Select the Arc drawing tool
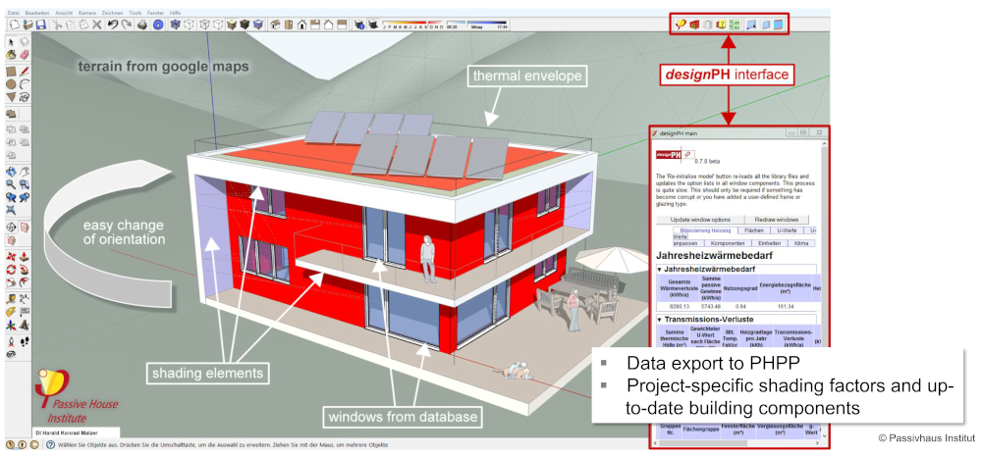This screenshot has height=456, width=982. point(25,83)
